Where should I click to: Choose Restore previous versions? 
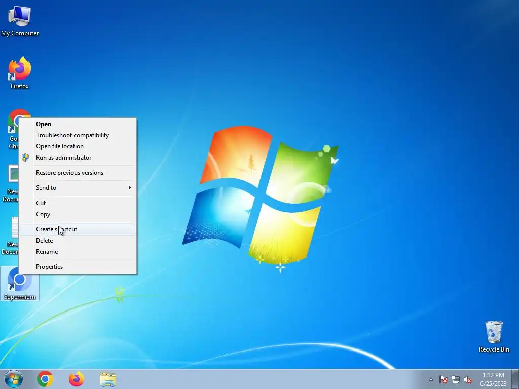pyautogui.click(x=78, y=173)
